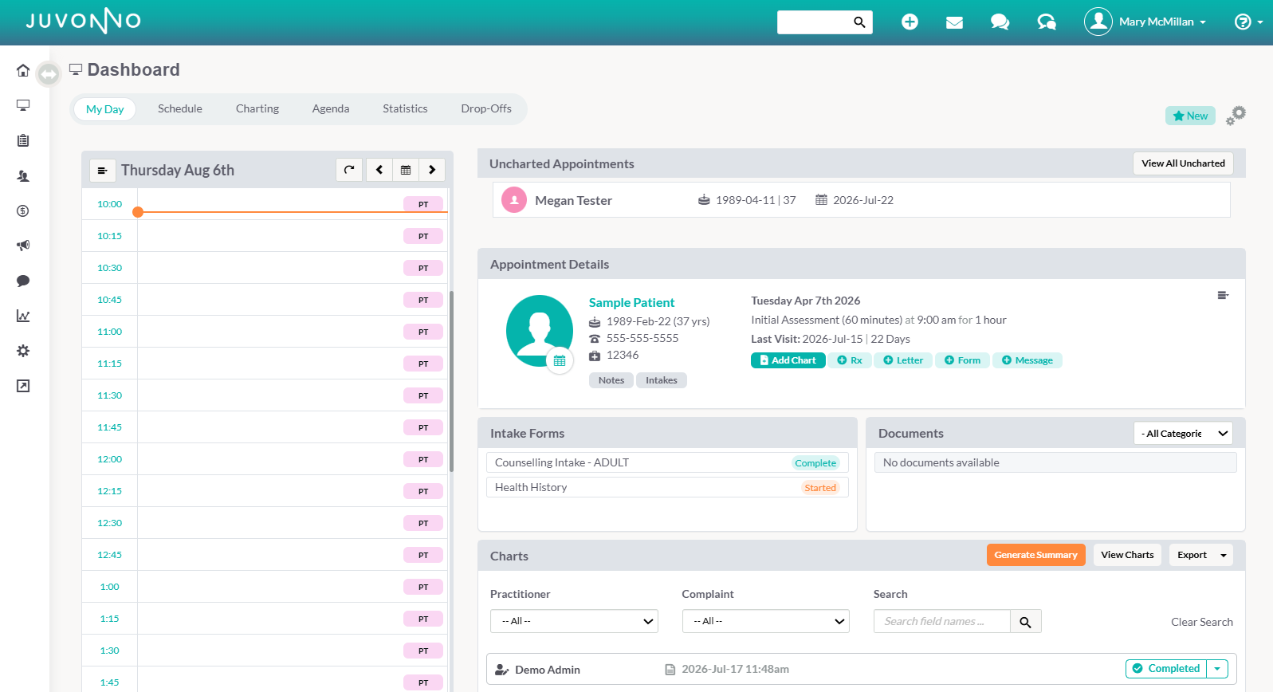Click the Juvonno logo

pyautogui.click(x=83, y=21)
